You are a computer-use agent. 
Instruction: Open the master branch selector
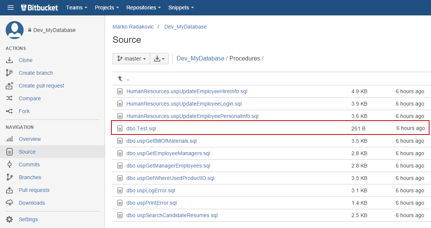point(131,59)
